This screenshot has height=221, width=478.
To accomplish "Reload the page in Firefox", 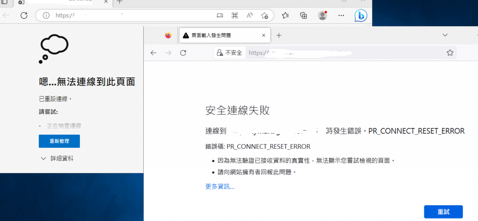I will click(x=183, y=53).
